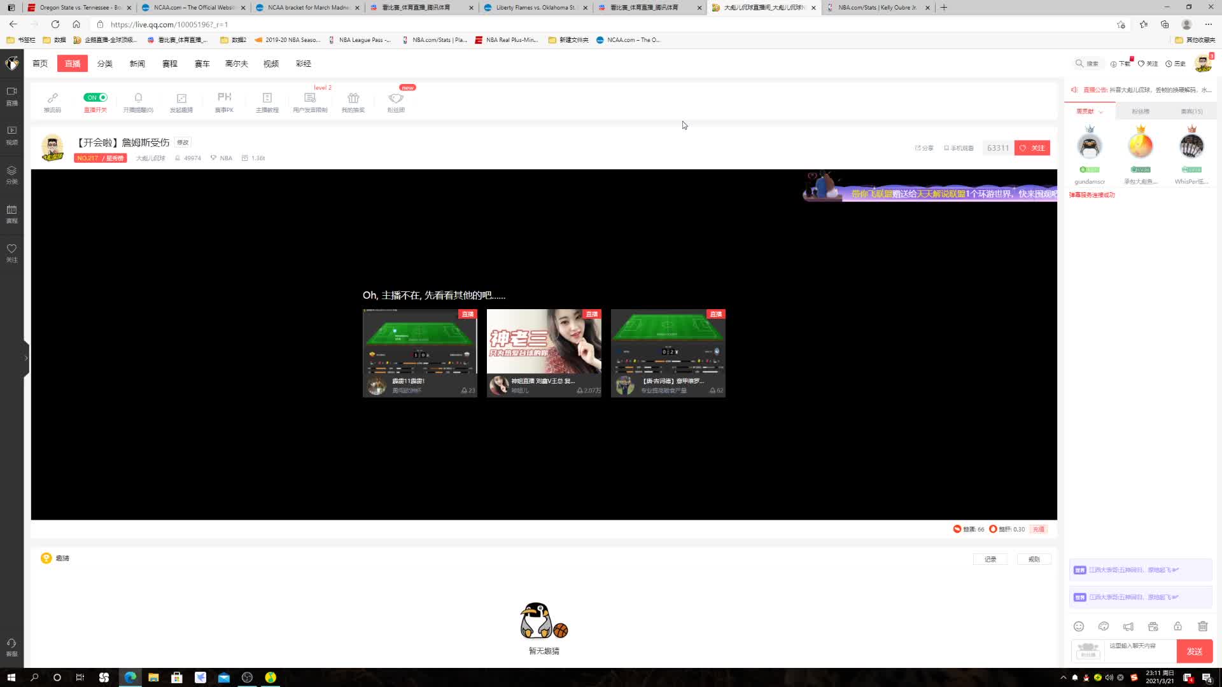Open the fan group heart icon
Viewport: 1222px width, 687px height.
point(396,98)
